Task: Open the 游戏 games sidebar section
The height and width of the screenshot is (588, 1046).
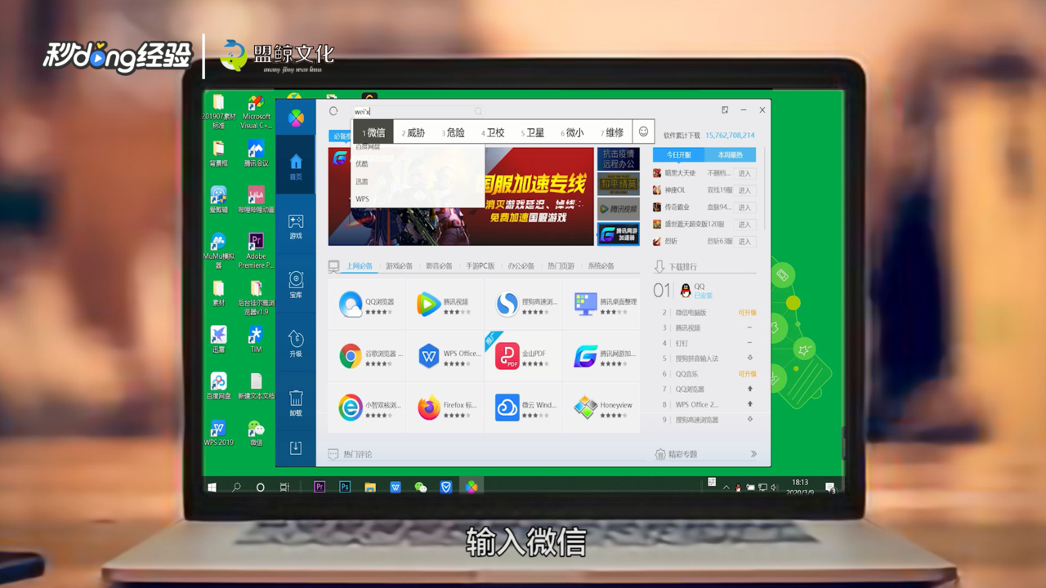Action: (x=296, y=226)
